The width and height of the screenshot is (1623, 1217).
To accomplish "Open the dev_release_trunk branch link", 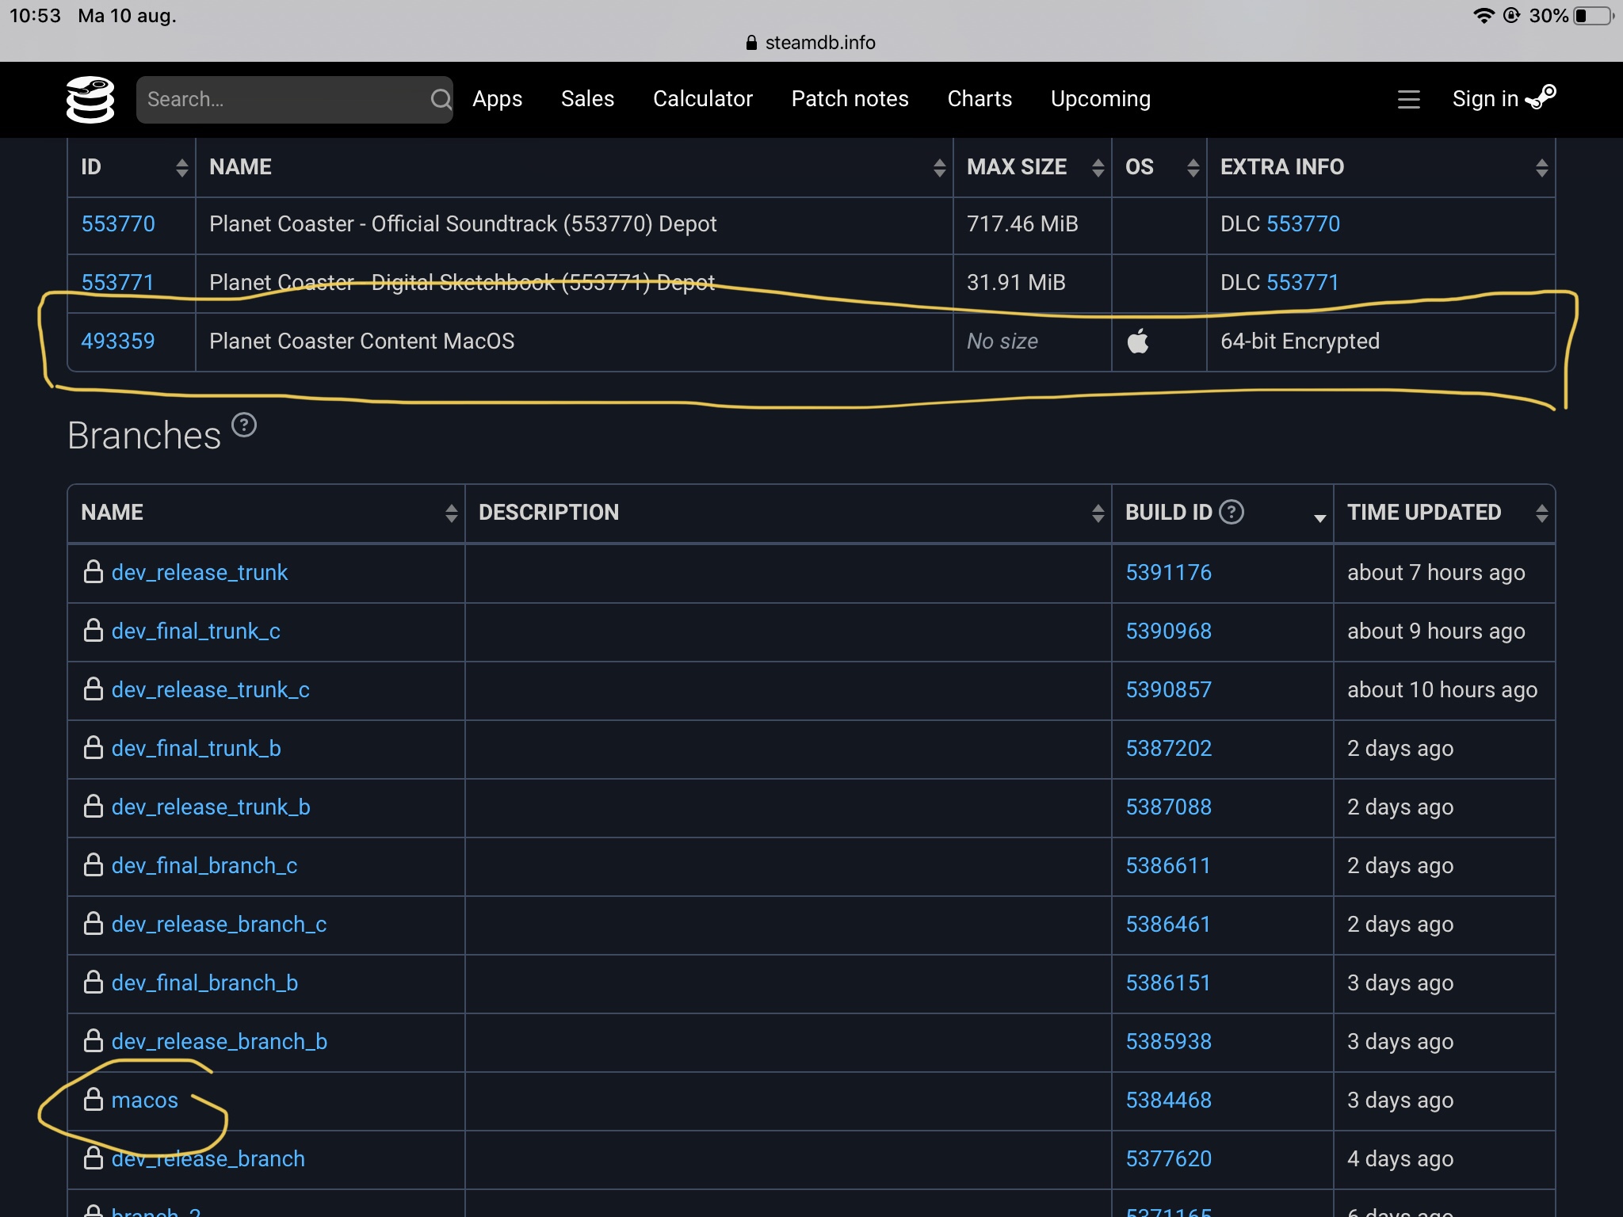I will click(200, 572).
